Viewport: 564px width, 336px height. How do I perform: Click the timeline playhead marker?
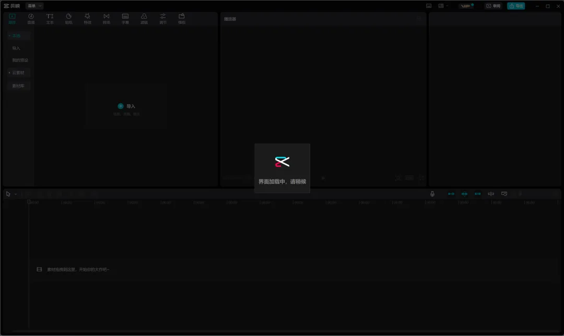pyautogui.click(x=29, y=202)
